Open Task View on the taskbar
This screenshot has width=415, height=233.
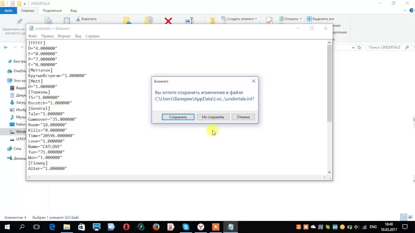[37, 227]
